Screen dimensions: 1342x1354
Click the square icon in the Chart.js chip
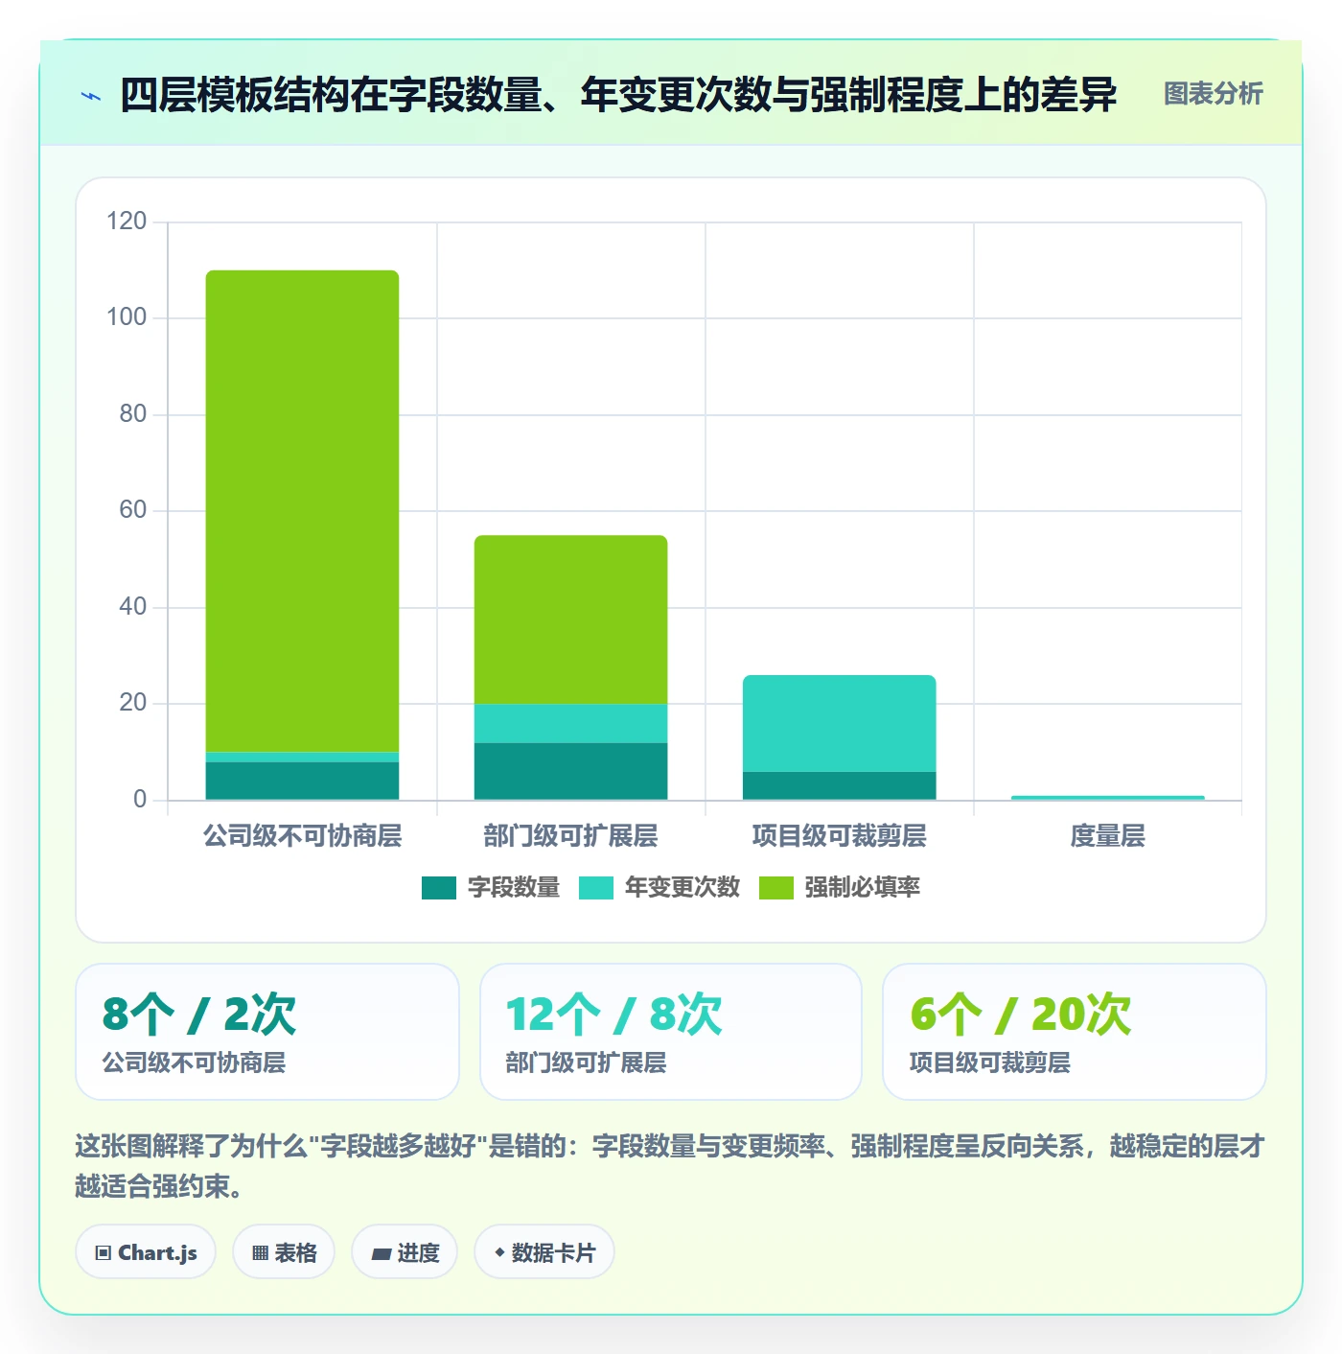[x=104, y=1253]
